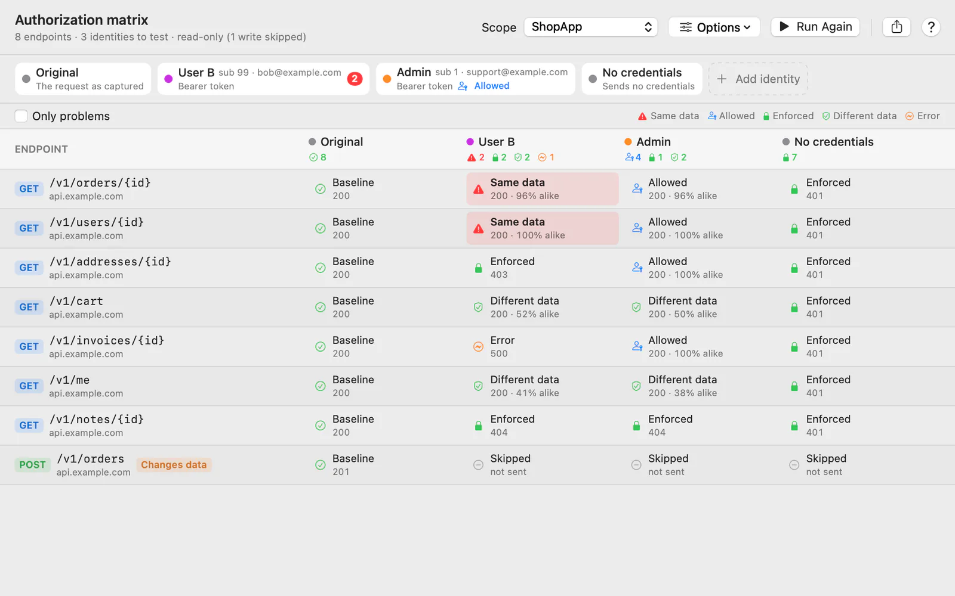Select the No credentials identity tab
955x596 pixels.
pos(642,79)
